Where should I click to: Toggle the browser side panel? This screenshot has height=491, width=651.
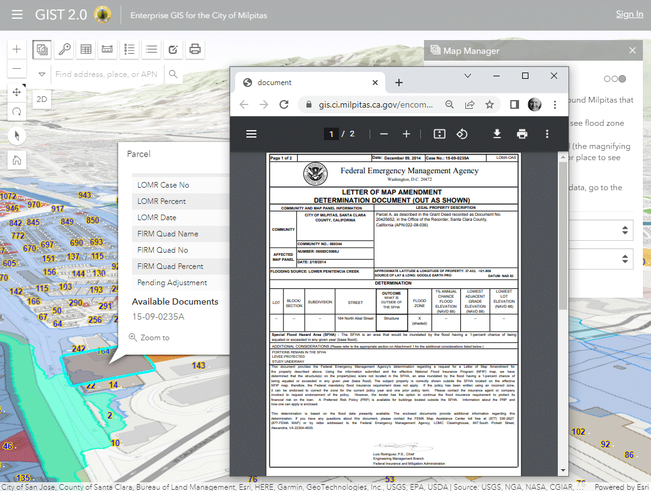click(x=515, y=104)
